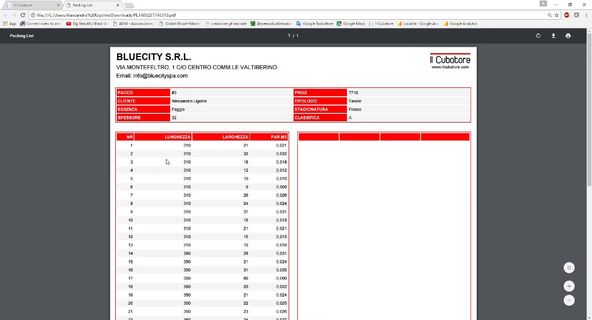Click the TIPOLOGIE value Tavole
The image size is (592, 320).
(x=355, y=101)
